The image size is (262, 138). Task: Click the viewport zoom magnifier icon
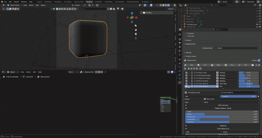(136, 26)
